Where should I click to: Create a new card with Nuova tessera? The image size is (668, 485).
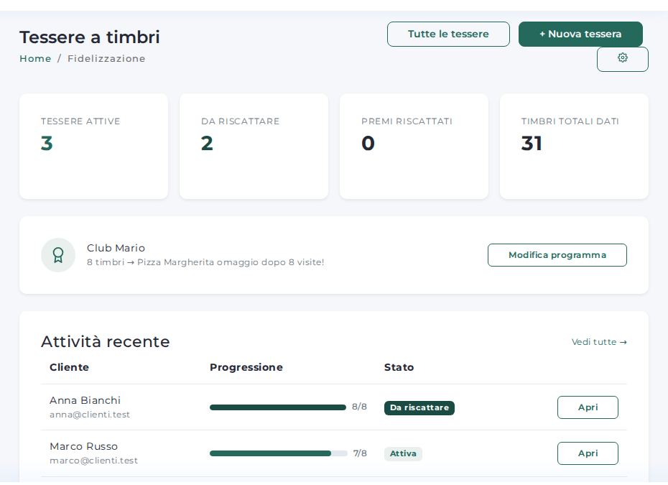point(580,34)
